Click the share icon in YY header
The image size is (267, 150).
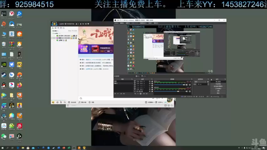tap(86, 24)
